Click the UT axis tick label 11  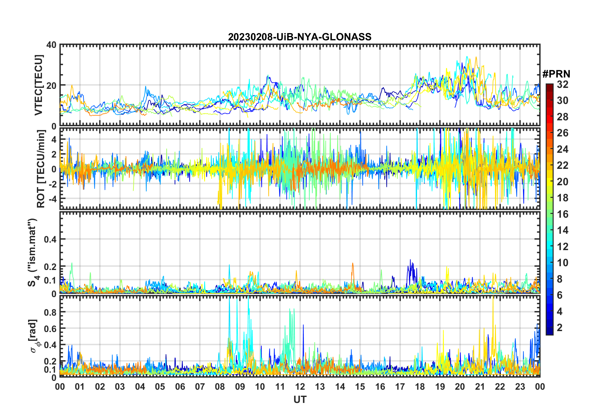coord(280,387)
